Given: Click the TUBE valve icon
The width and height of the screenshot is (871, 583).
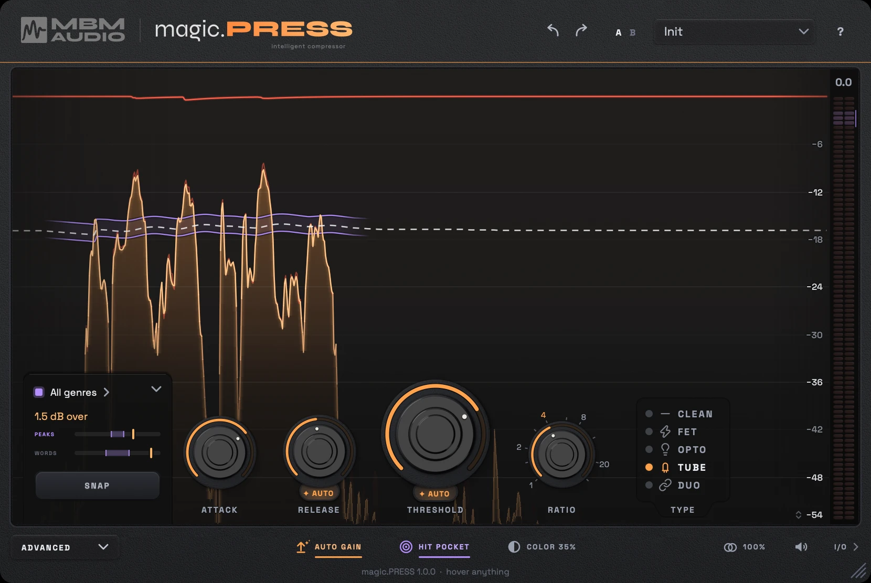Looking at the screenshot, I should (x=665, y=467).
